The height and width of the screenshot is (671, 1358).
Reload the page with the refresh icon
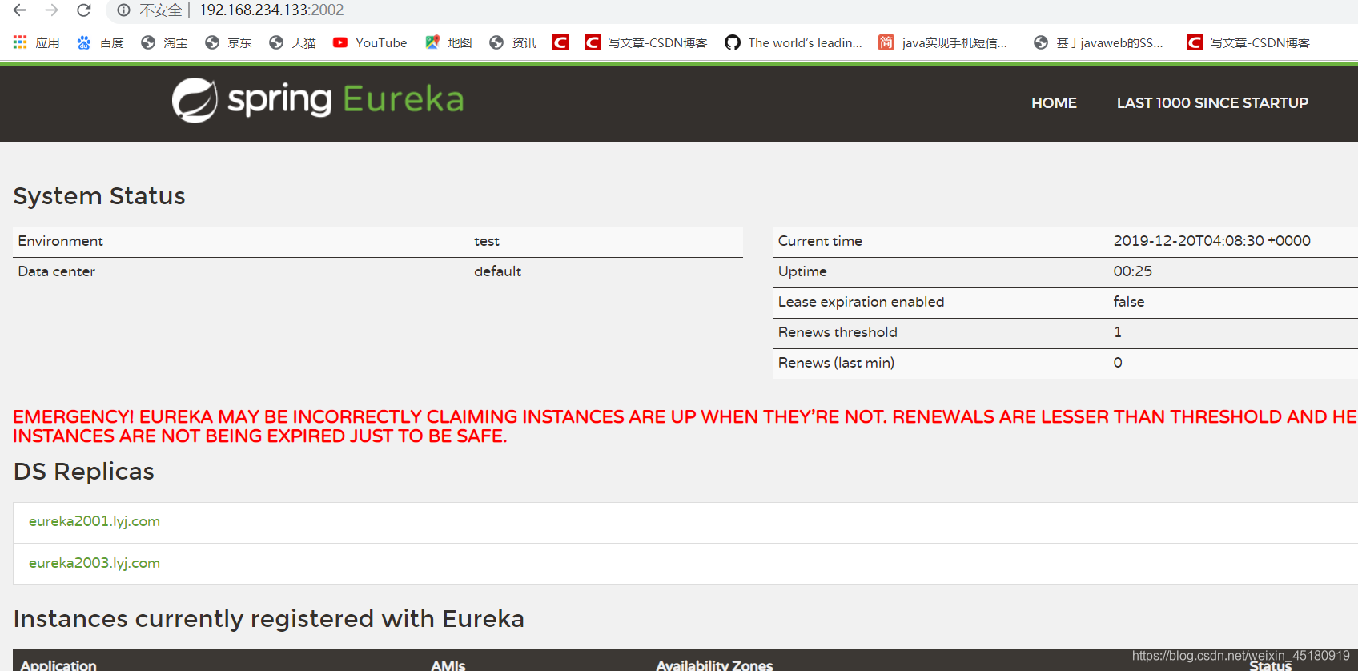84,10
